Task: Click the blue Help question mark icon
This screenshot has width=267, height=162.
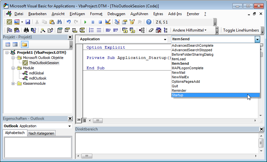Action: [149, 22]
